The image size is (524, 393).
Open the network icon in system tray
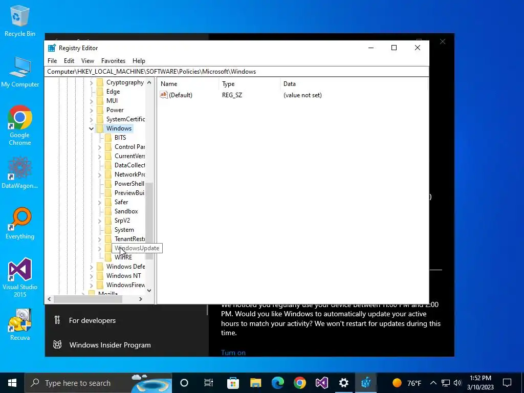point(446,383)
